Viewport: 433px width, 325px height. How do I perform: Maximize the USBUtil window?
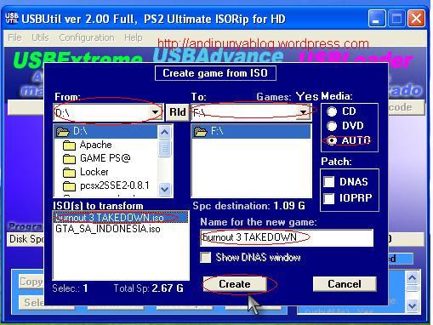(396, 18)
